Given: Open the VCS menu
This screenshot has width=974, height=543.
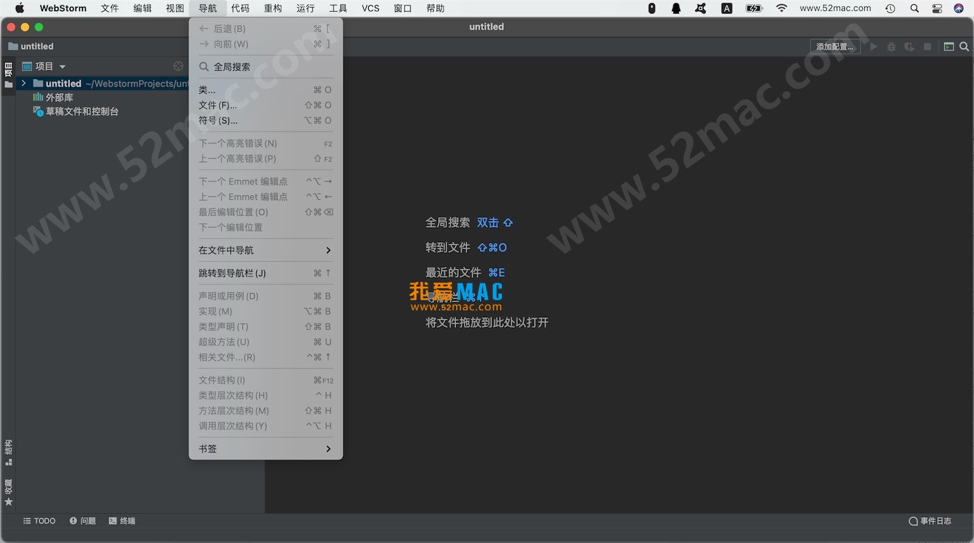Looking at the screenshot, I should pyautogui.click(x=371, y=8).
